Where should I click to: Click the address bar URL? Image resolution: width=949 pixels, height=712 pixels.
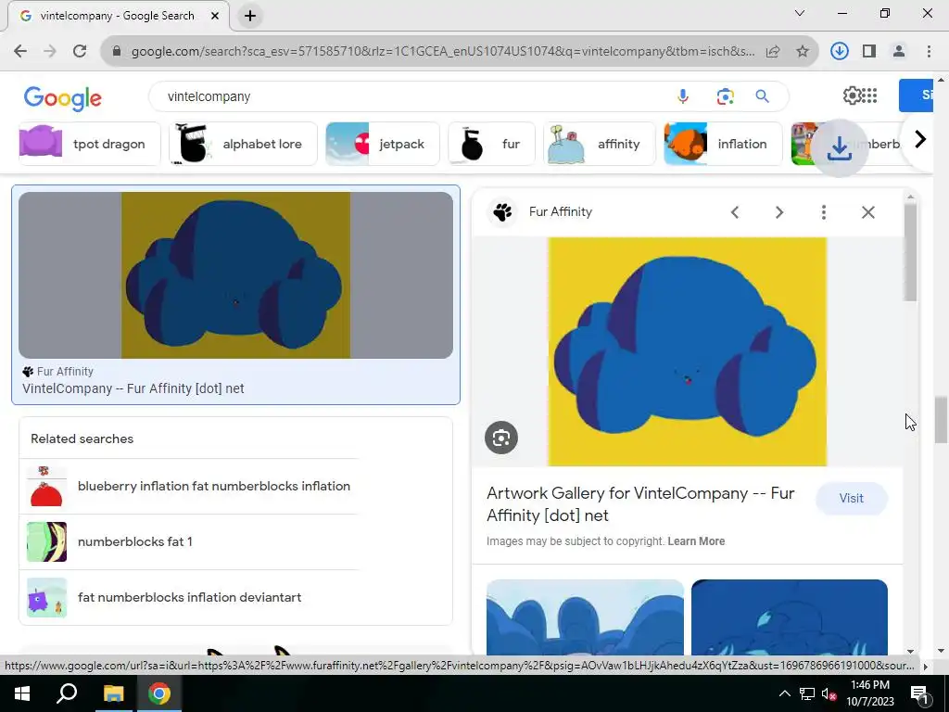click(443, 52)
